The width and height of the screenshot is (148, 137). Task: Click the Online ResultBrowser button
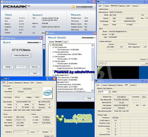22,55
